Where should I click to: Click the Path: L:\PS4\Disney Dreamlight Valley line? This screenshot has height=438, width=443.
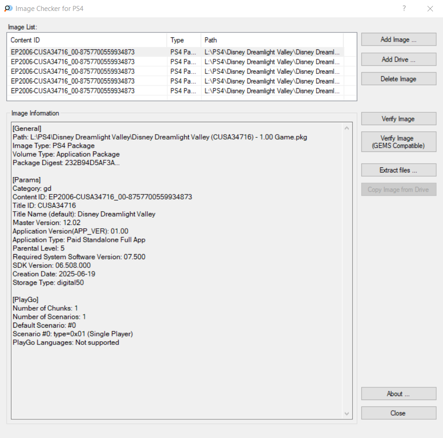160,137
